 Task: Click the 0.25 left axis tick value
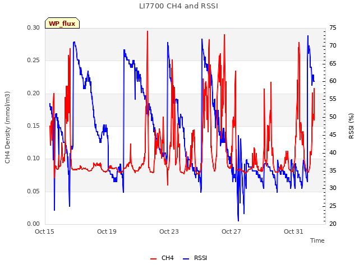(34, 61)
